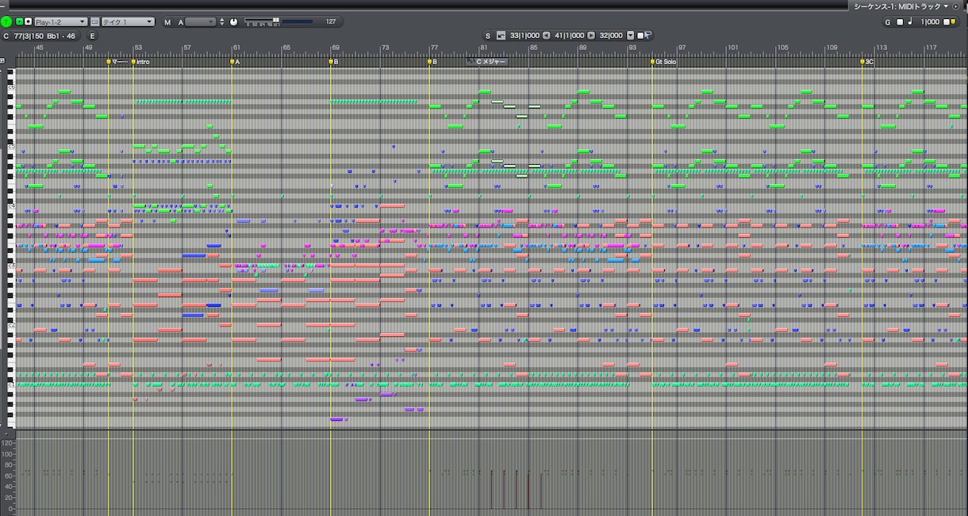Click the round window options button top-right
The image size is (968, 516).
click(956, 6)
